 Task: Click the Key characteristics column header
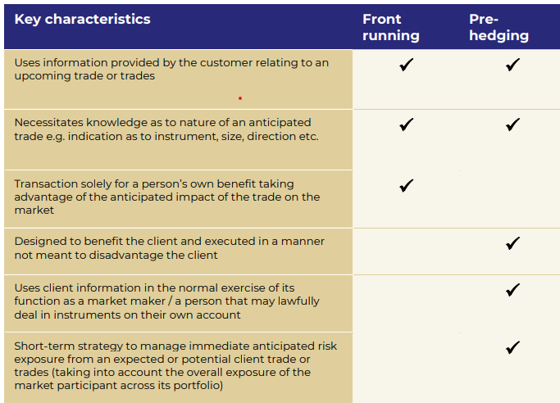click(x=82, y=20)
